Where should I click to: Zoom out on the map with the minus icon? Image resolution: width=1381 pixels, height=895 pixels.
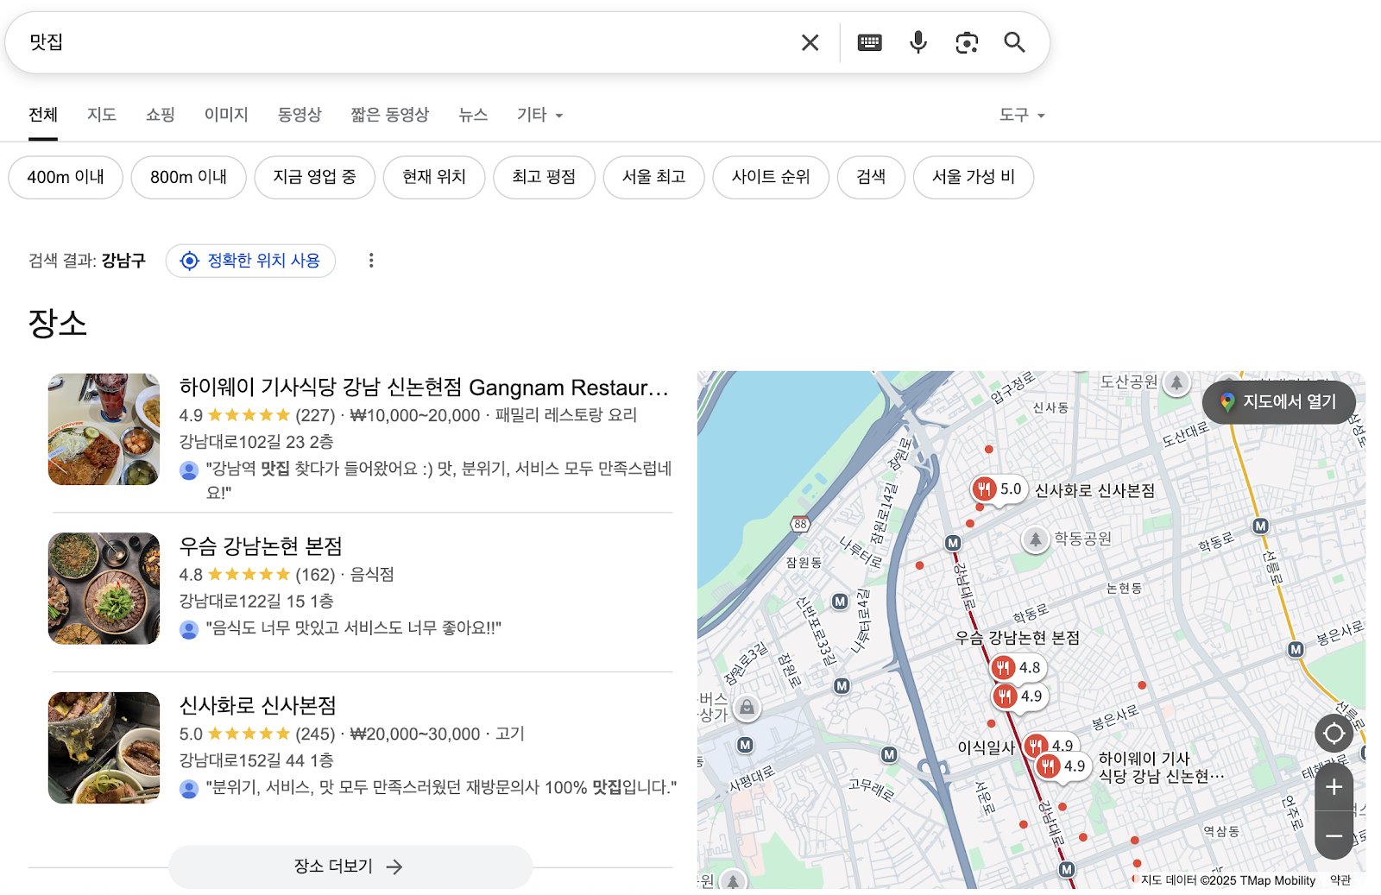click(1333, 835)
